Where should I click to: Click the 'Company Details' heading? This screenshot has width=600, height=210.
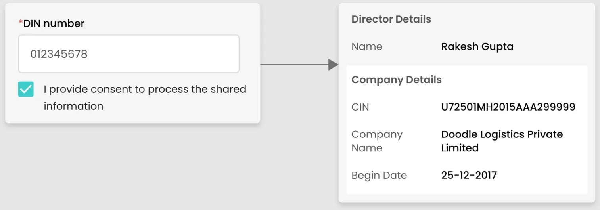396,80
